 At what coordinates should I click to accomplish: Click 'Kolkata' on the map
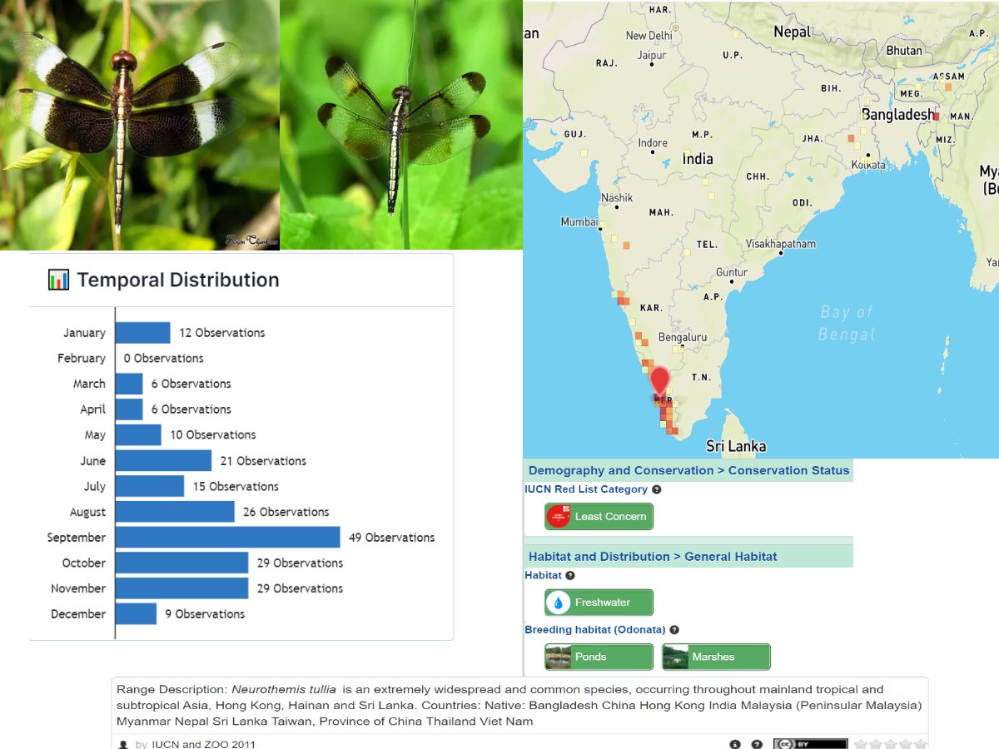[868, 165]
